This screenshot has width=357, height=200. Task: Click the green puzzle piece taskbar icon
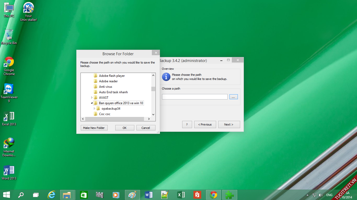(229, 195)
